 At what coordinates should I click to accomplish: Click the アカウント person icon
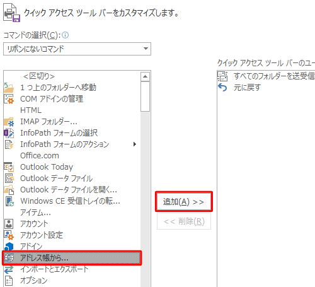click(9, 224)
